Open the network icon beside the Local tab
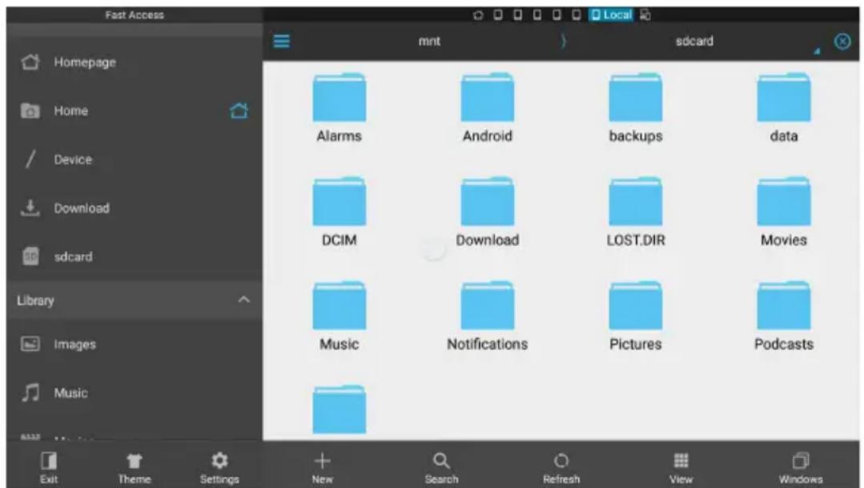The height and width of the screenshot is (488, 864). click(x=645, y=15)
